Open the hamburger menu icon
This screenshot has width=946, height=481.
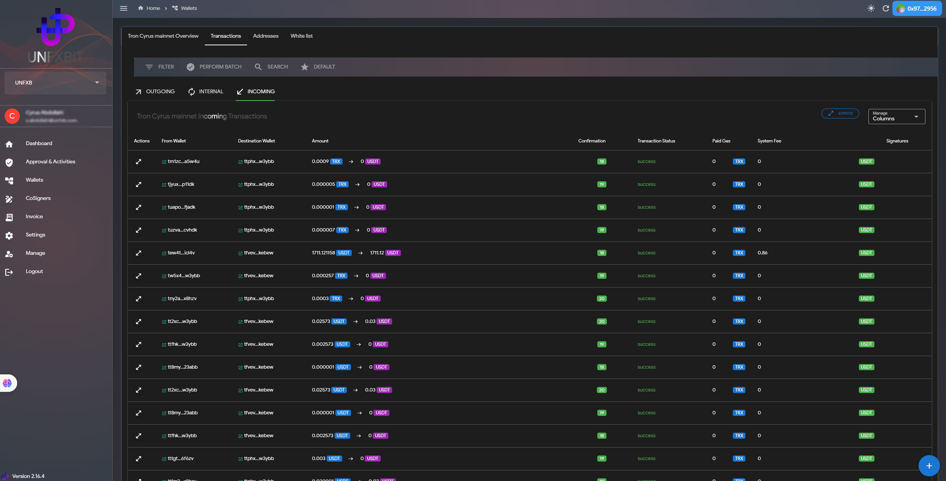[124, 8]
